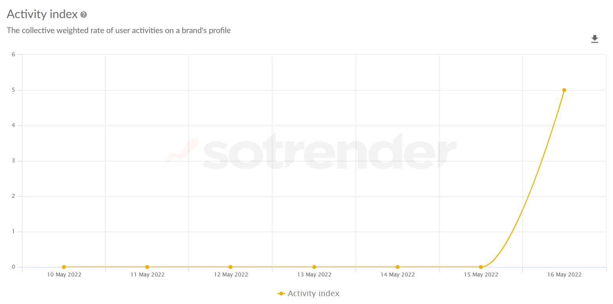Download the Activity index chart
This screenshot has height=304, width=613.
594,39
